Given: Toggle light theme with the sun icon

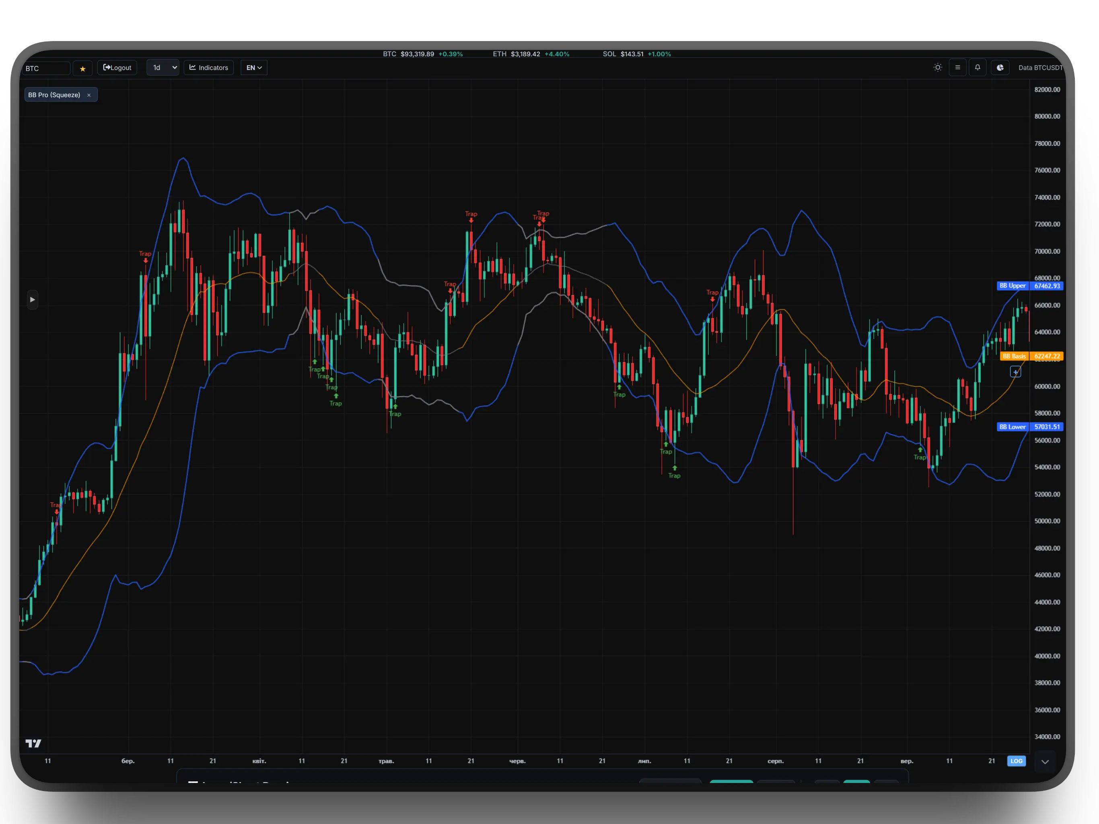Looking at the screenshot, I should (938, 68).
